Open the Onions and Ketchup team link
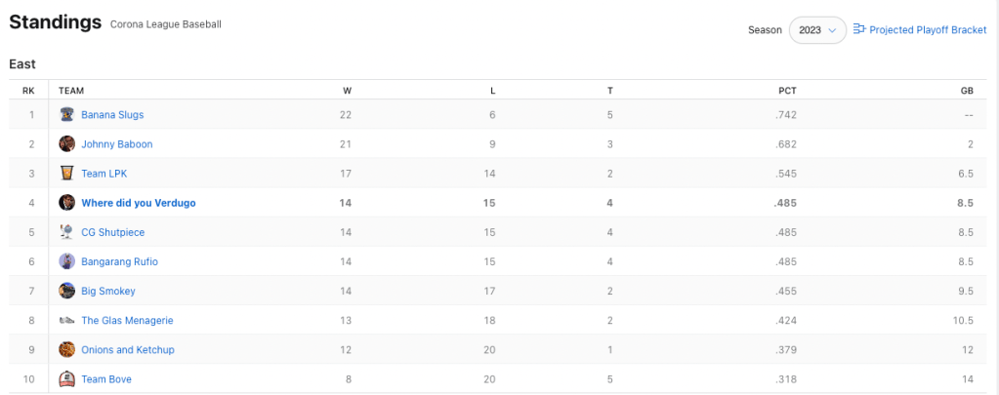 [128, 349]
